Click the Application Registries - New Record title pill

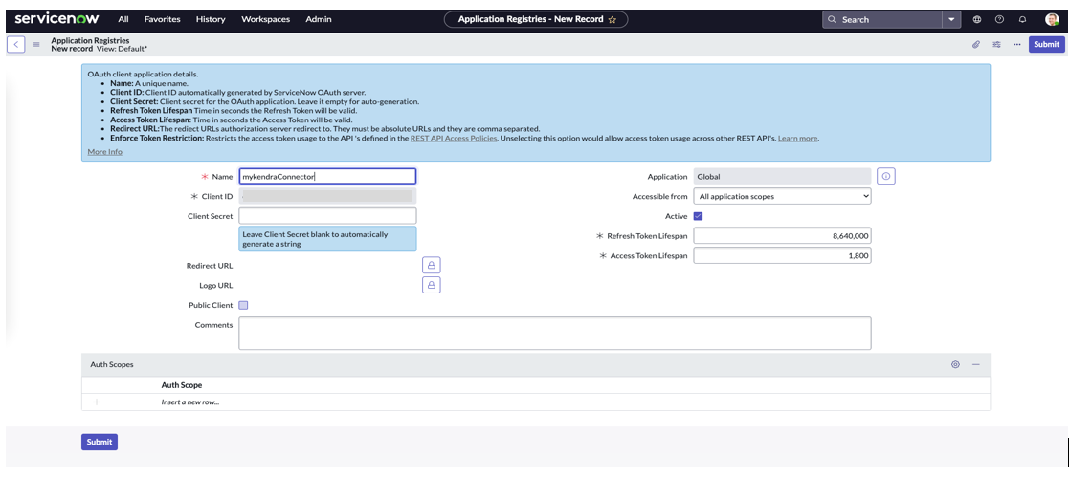pos(536,20)
